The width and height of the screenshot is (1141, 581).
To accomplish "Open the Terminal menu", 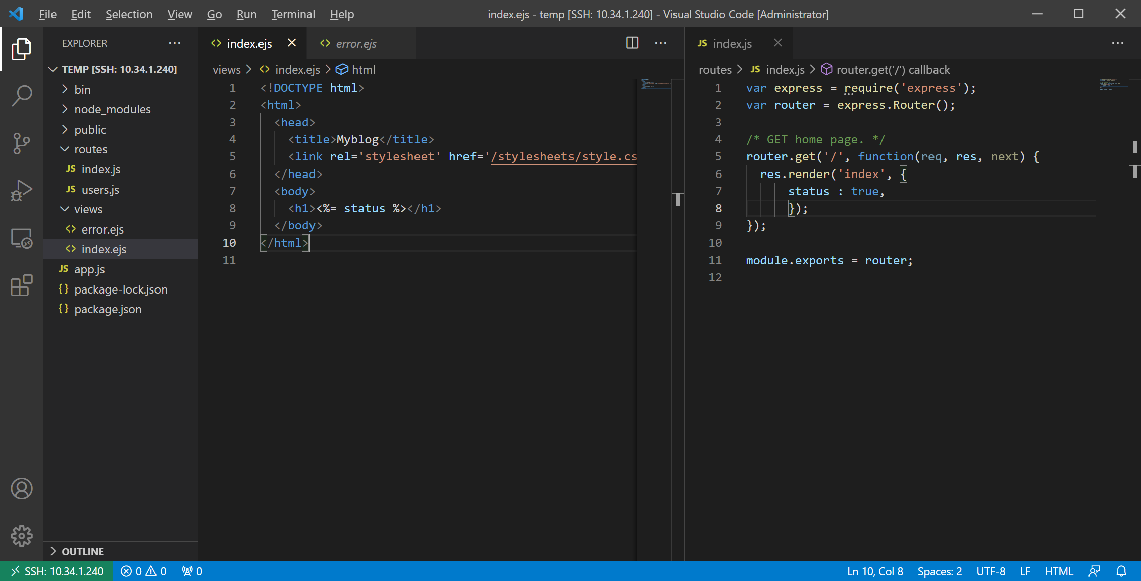I will [x=293, y=14].
